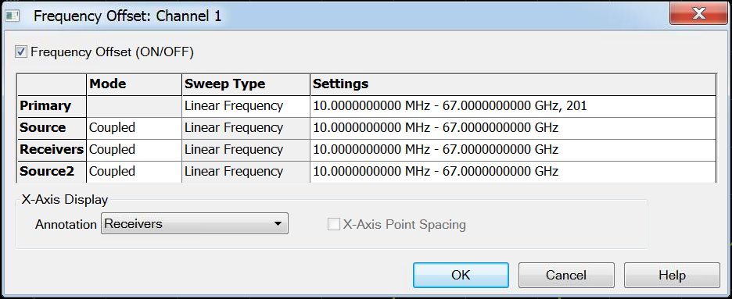Screen dimensions: 732x299
Task: Click the Annotation dropdown arrow
Action: (x=278, y=224)
